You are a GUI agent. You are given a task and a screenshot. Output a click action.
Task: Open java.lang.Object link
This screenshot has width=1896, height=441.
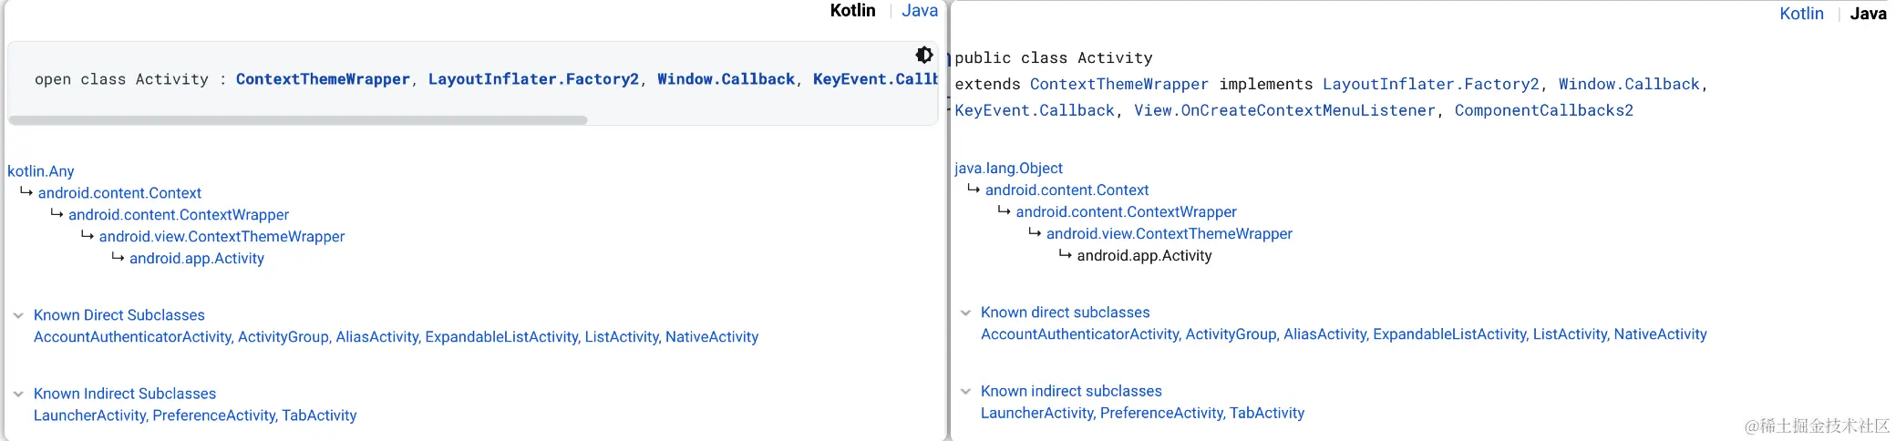click(x=1008, y=169)
